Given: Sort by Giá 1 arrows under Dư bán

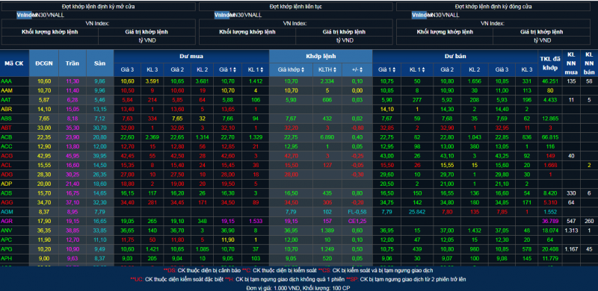Looking at the screenshot, I should [x=394, y=69].
